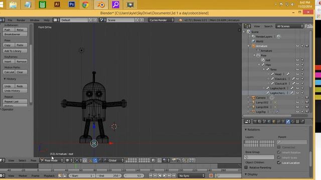Screen dimensions: 321x180
Task: Click the Undo History button
Action: (15, 90)
